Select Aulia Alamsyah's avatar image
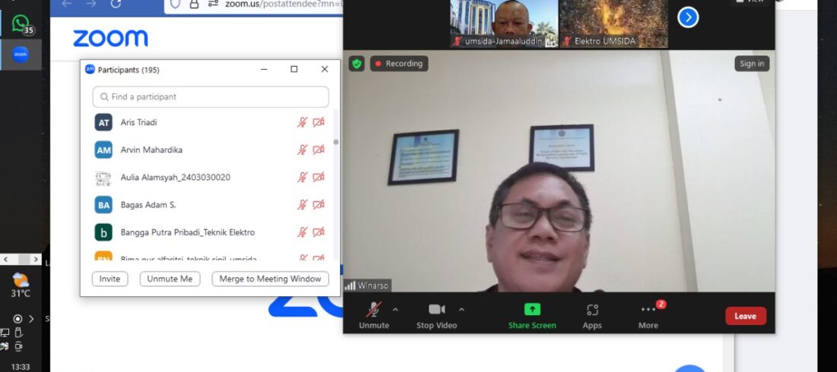The width and height of the screenshot is (837, 372). [103, 178]
